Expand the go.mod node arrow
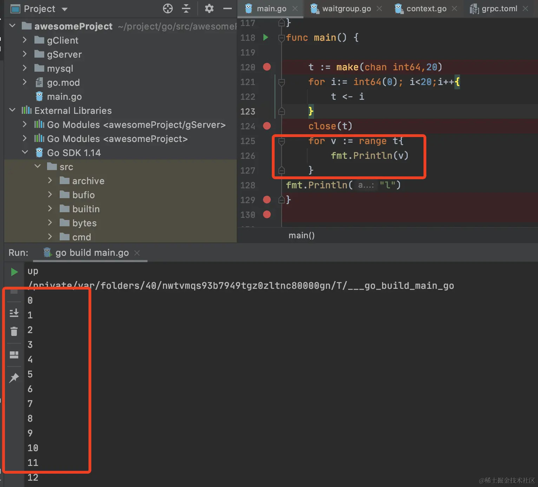538x487 pixels. click(x=25, y=82)
